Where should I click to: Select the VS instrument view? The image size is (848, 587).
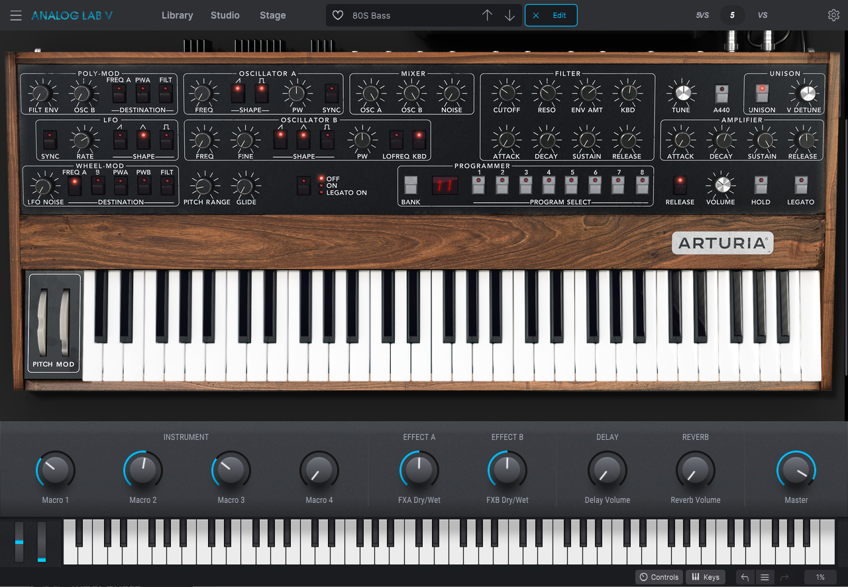pos(763,15)
